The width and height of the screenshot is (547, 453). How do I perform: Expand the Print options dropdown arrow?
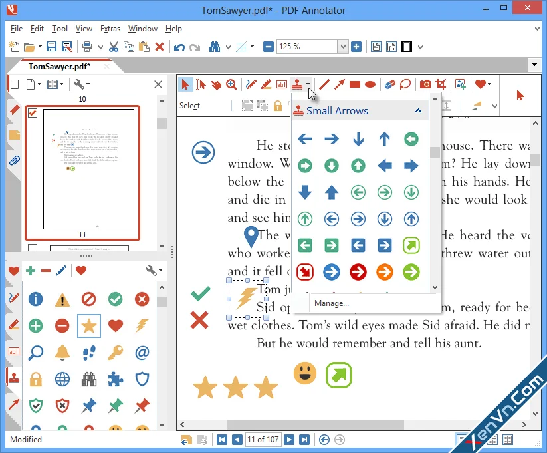click(x=100, y=47)
